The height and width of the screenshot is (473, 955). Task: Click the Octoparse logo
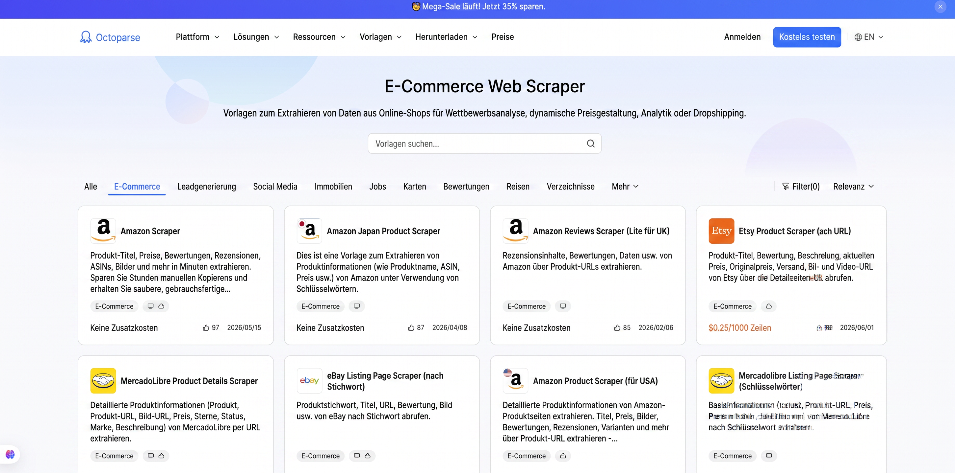[110, 37]
